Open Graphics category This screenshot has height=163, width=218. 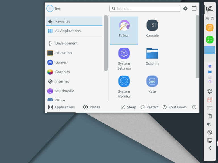pyautogui.click(x=74, y=72)
